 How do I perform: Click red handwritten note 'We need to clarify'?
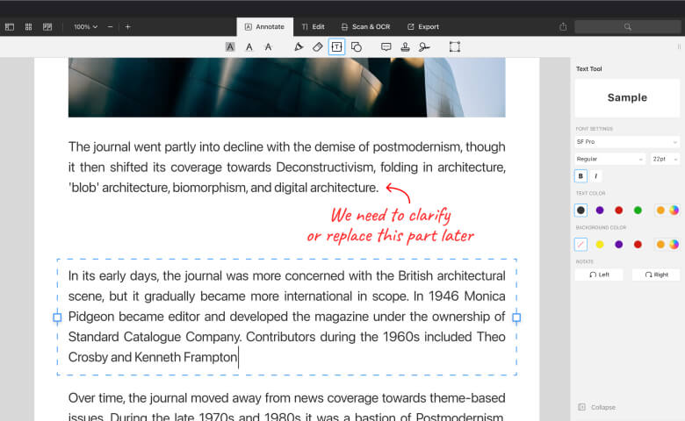(391, 216)
